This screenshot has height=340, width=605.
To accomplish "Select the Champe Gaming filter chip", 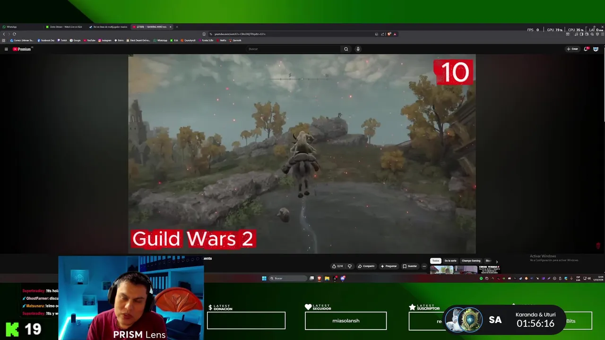I will coord(471,261).
